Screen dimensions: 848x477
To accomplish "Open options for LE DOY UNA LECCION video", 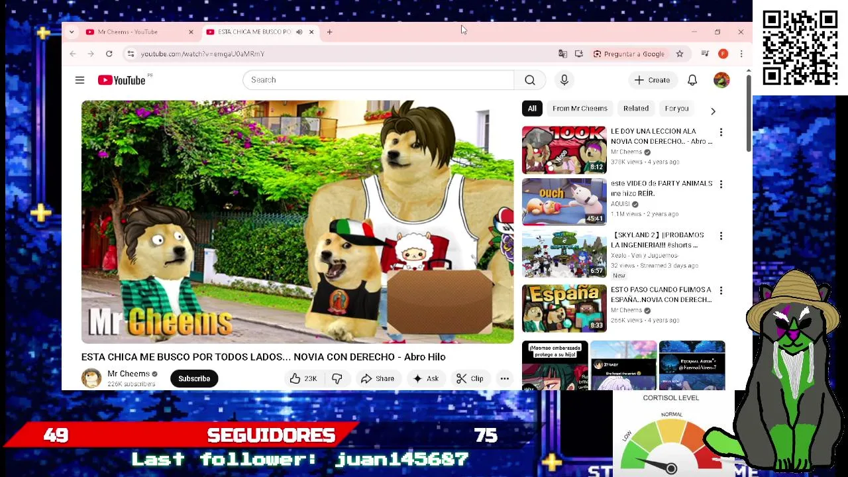I will click(721, 132).
